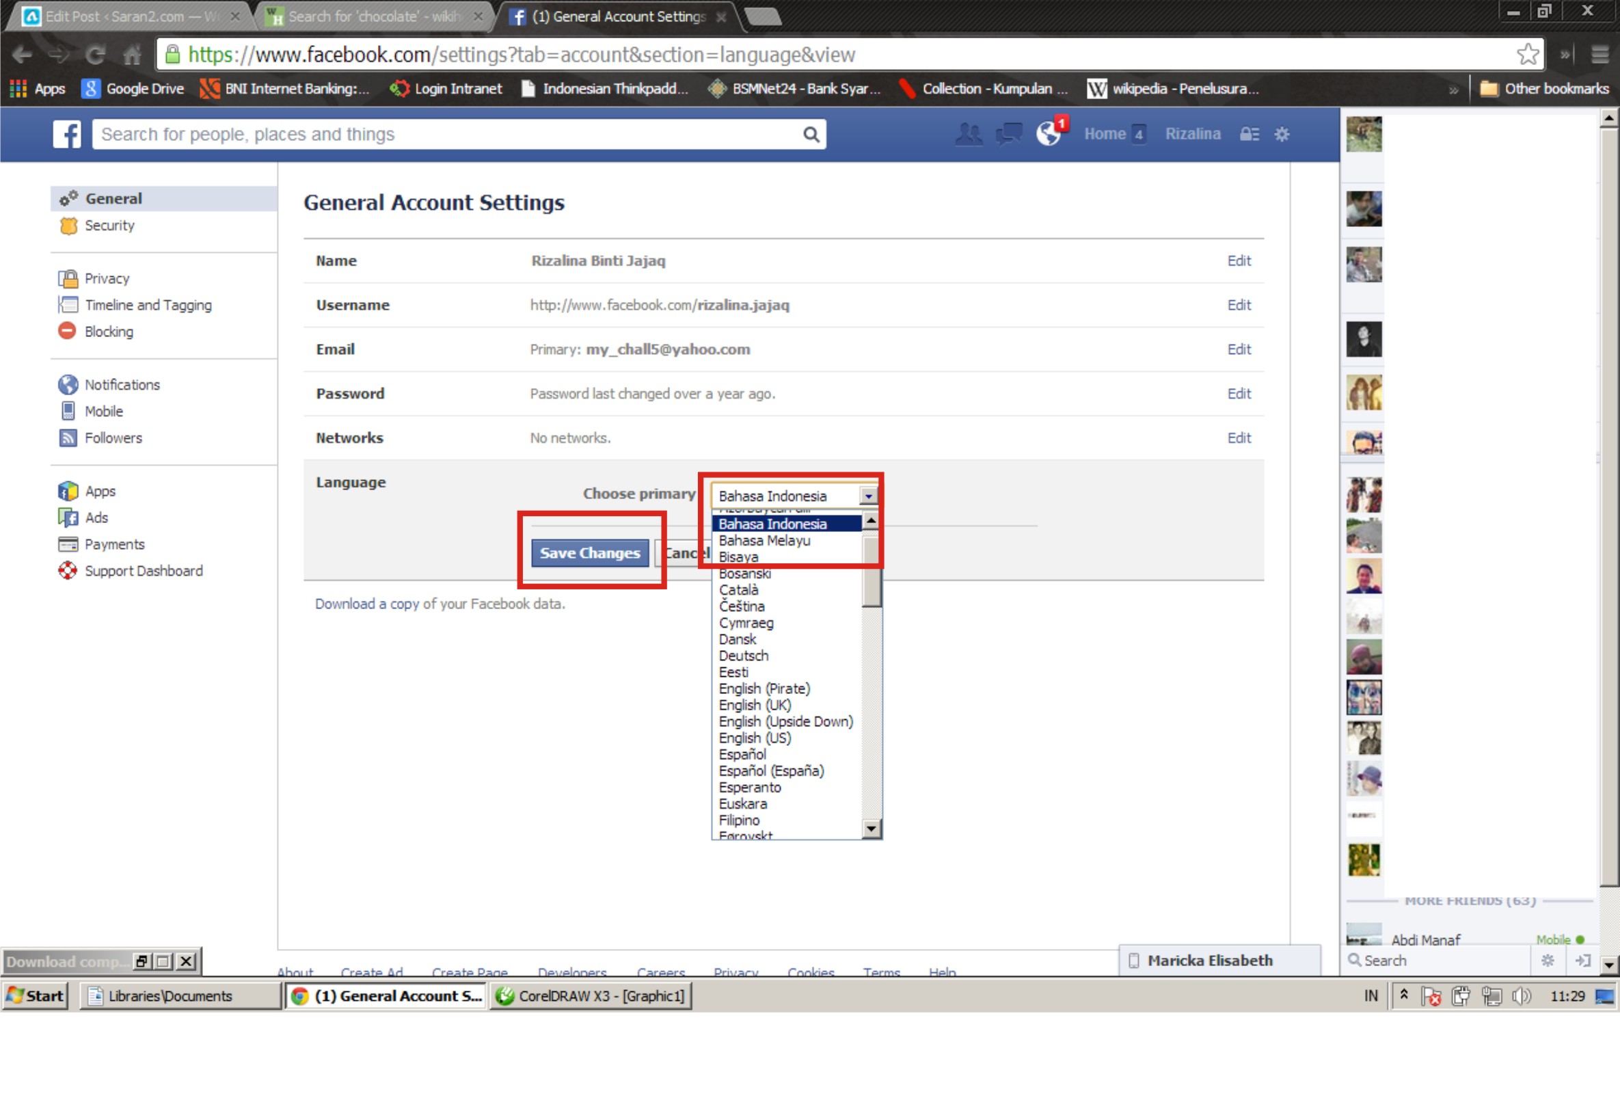Image resolution: width=1620 pixels, height=1111 pixels.
Task: Open the Support Dashboard section
Action: [144, 570]
